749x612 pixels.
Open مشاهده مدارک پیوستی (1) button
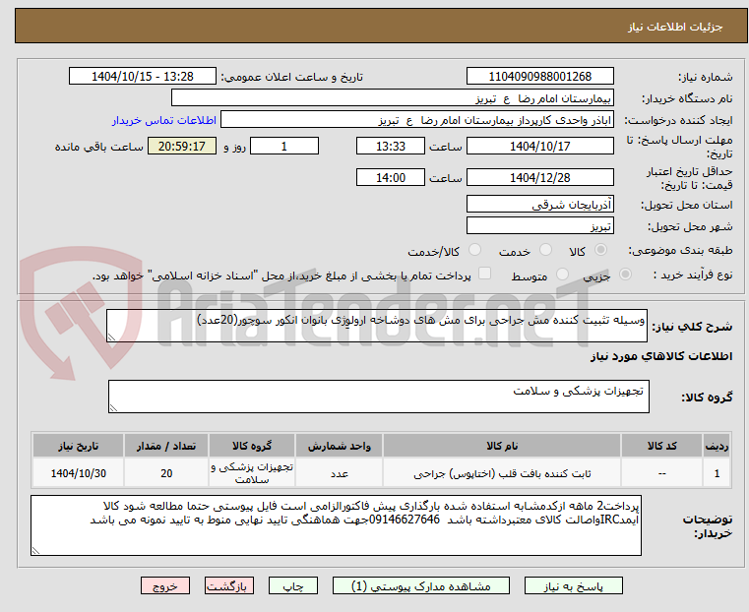coord(421,585)
